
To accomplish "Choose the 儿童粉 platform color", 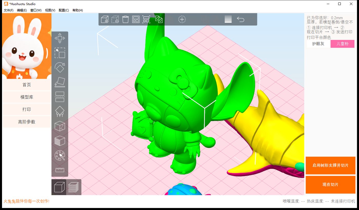I will [x=343, y=44].
